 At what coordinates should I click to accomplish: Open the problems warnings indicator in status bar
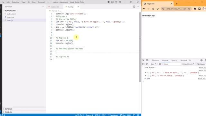(3, 115)
